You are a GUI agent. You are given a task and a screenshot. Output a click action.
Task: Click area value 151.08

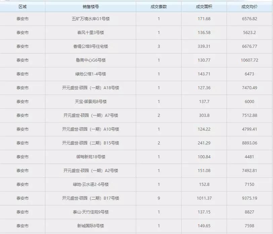tap(204, 170)
